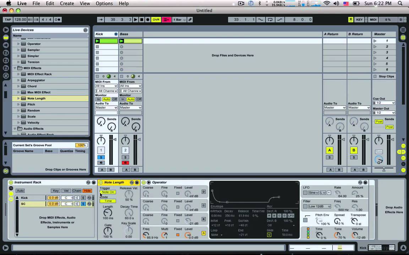409x255 pixels.
Task: Open Kick track MIDI From dropdown
Action: click(106, 86)
